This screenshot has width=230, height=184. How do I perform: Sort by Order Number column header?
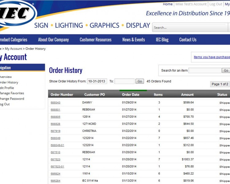pyautogui.click(x=62, y=95)
